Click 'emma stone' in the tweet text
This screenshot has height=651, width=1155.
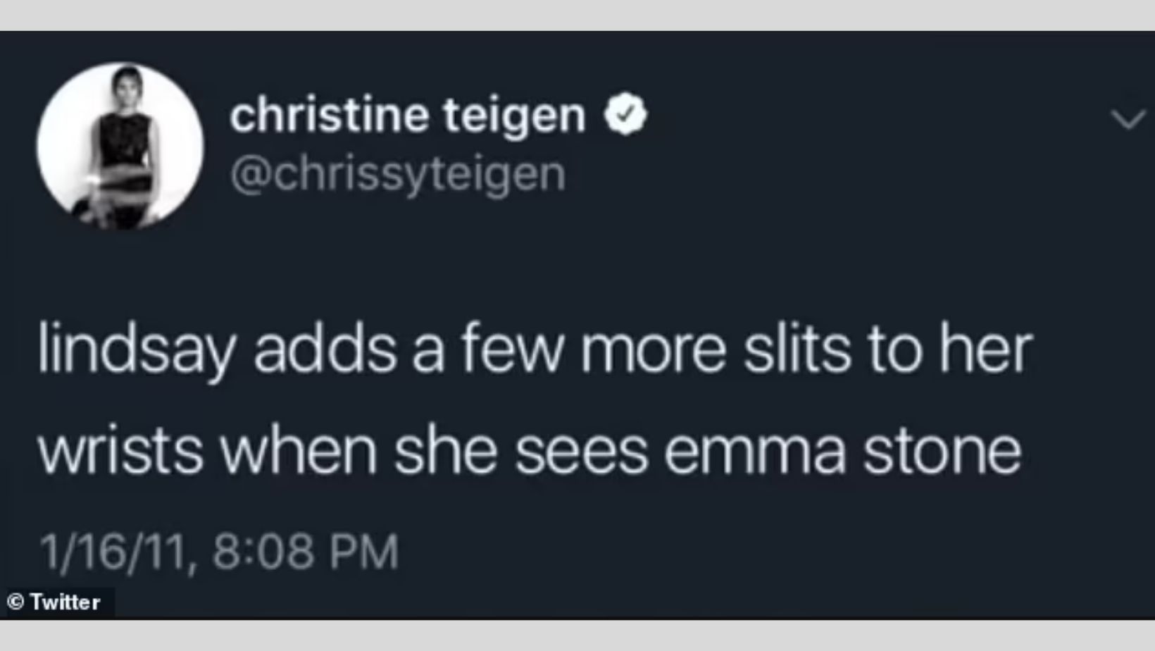(x=842, y=452)
